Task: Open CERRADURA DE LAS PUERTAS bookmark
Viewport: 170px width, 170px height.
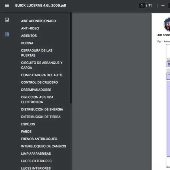Action: click(37, 53)
